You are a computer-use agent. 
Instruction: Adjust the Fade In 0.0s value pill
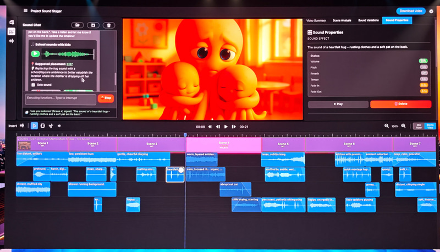424,85
